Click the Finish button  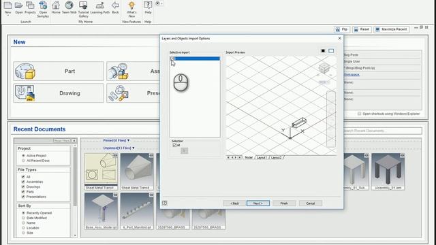point(284,203)
